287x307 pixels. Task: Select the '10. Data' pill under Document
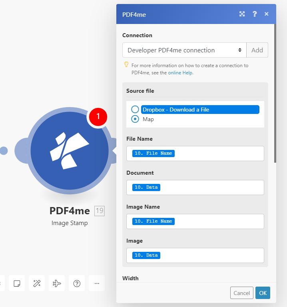146,187
